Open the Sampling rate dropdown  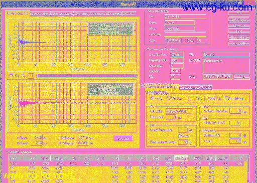click(x=177, y=55)
